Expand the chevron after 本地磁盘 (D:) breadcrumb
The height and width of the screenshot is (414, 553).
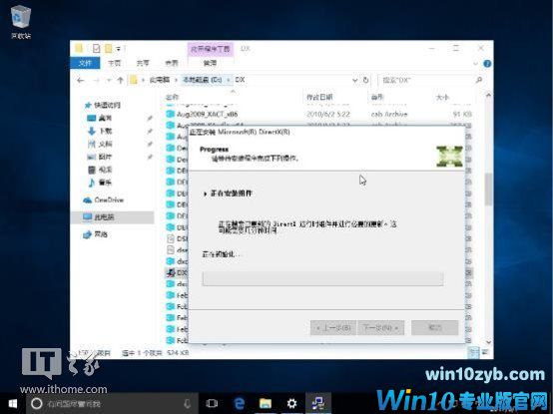pos(229,81)
